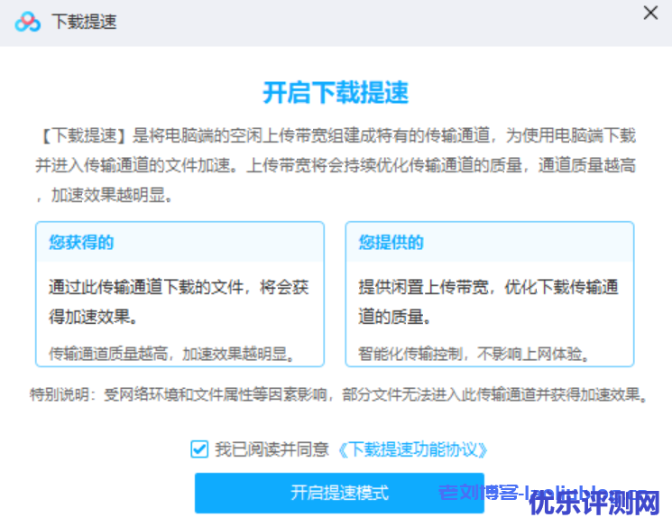Click text 智能化传输控制，不影响上网体验。
This screenshot has height=527, width=672.
point(474,355)
